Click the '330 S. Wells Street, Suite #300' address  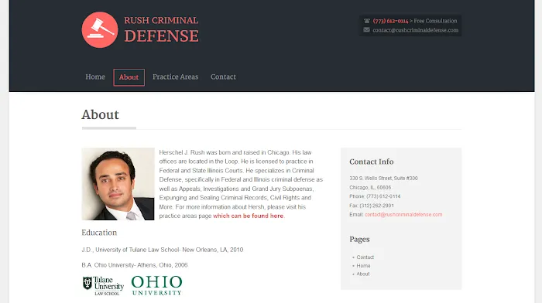383,179
